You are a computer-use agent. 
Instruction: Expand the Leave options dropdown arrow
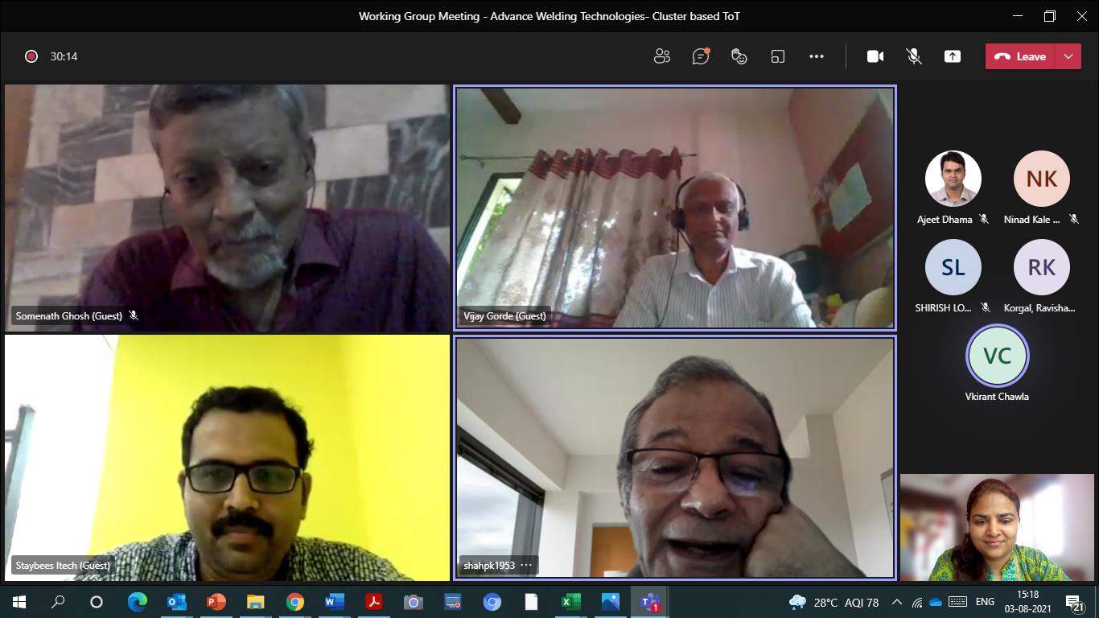1068,56
